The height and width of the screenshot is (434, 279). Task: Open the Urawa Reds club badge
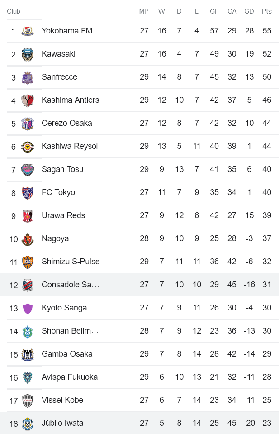pos(27,215)
